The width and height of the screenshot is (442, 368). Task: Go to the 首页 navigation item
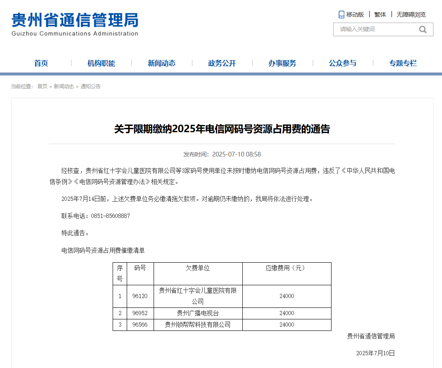pos(41,63)
